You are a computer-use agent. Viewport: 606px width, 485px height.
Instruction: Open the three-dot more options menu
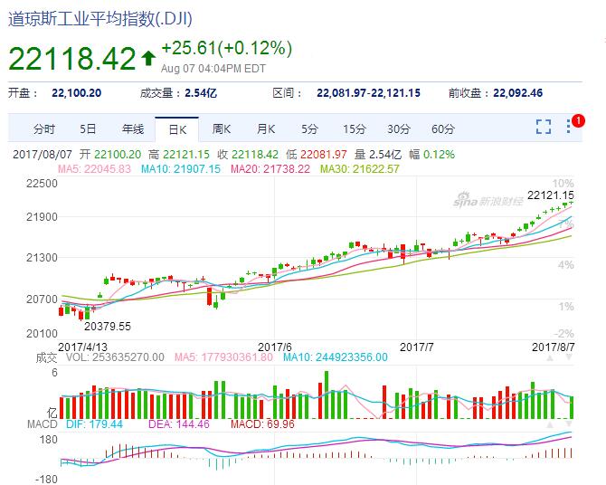point(570,127)
